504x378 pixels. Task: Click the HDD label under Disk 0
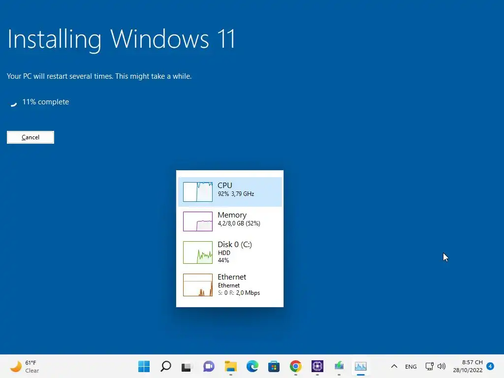pos(224,253)
